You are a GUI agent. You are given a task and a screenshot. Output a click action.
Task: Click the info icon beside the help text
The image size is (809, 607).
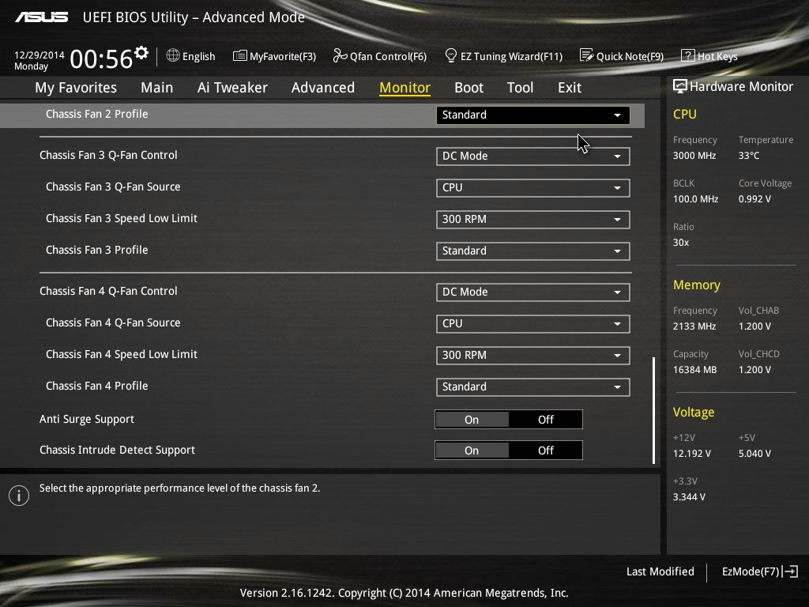click(x=19, y=496)
